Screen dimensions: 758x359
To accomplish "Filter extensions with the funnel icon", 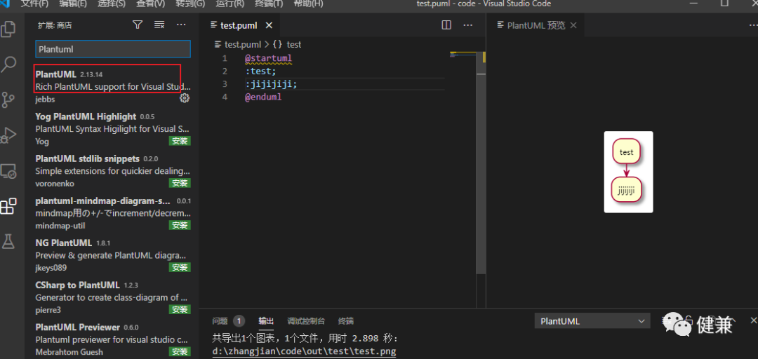I will tap(138, 25).
